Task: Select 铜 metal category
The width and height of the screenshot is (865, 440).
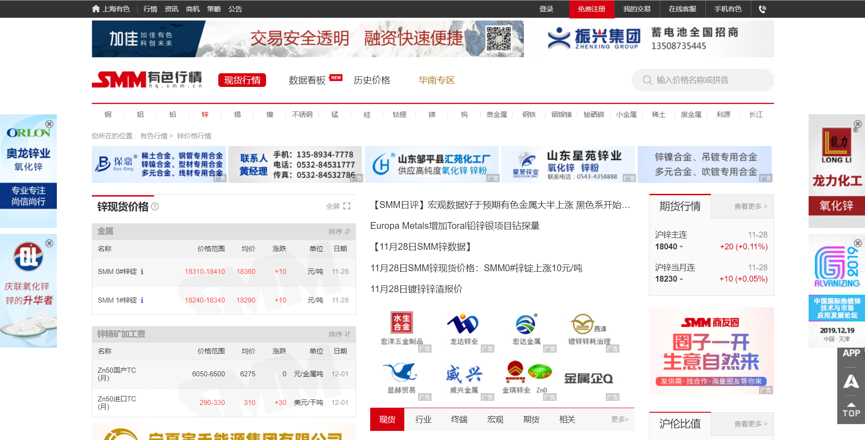Action: pyautogui.click(x=108, y=114)
